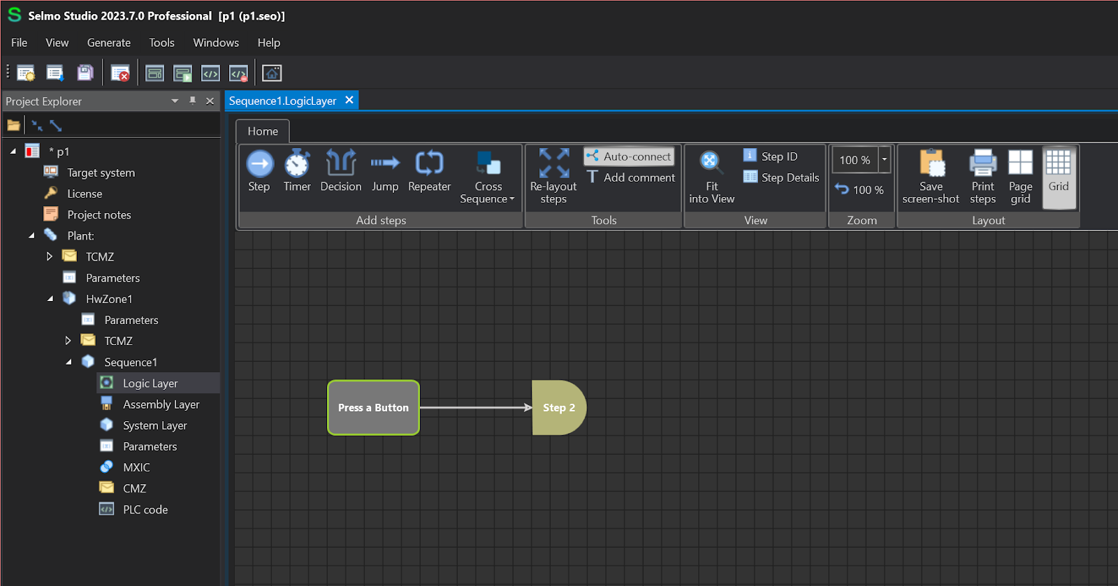This screenshot has height=586, width=1118.
Task: Click the new project toolbar icon
Action: [26, 73]
